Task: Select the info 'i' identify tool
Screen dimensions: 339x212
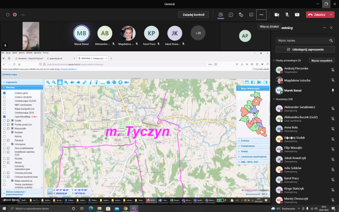Action: pos(90,82)
